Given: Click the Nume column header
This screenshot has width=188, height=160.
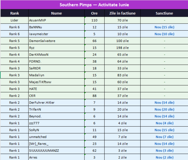Looking at the screenshot, I should click(x=56, y=13).
